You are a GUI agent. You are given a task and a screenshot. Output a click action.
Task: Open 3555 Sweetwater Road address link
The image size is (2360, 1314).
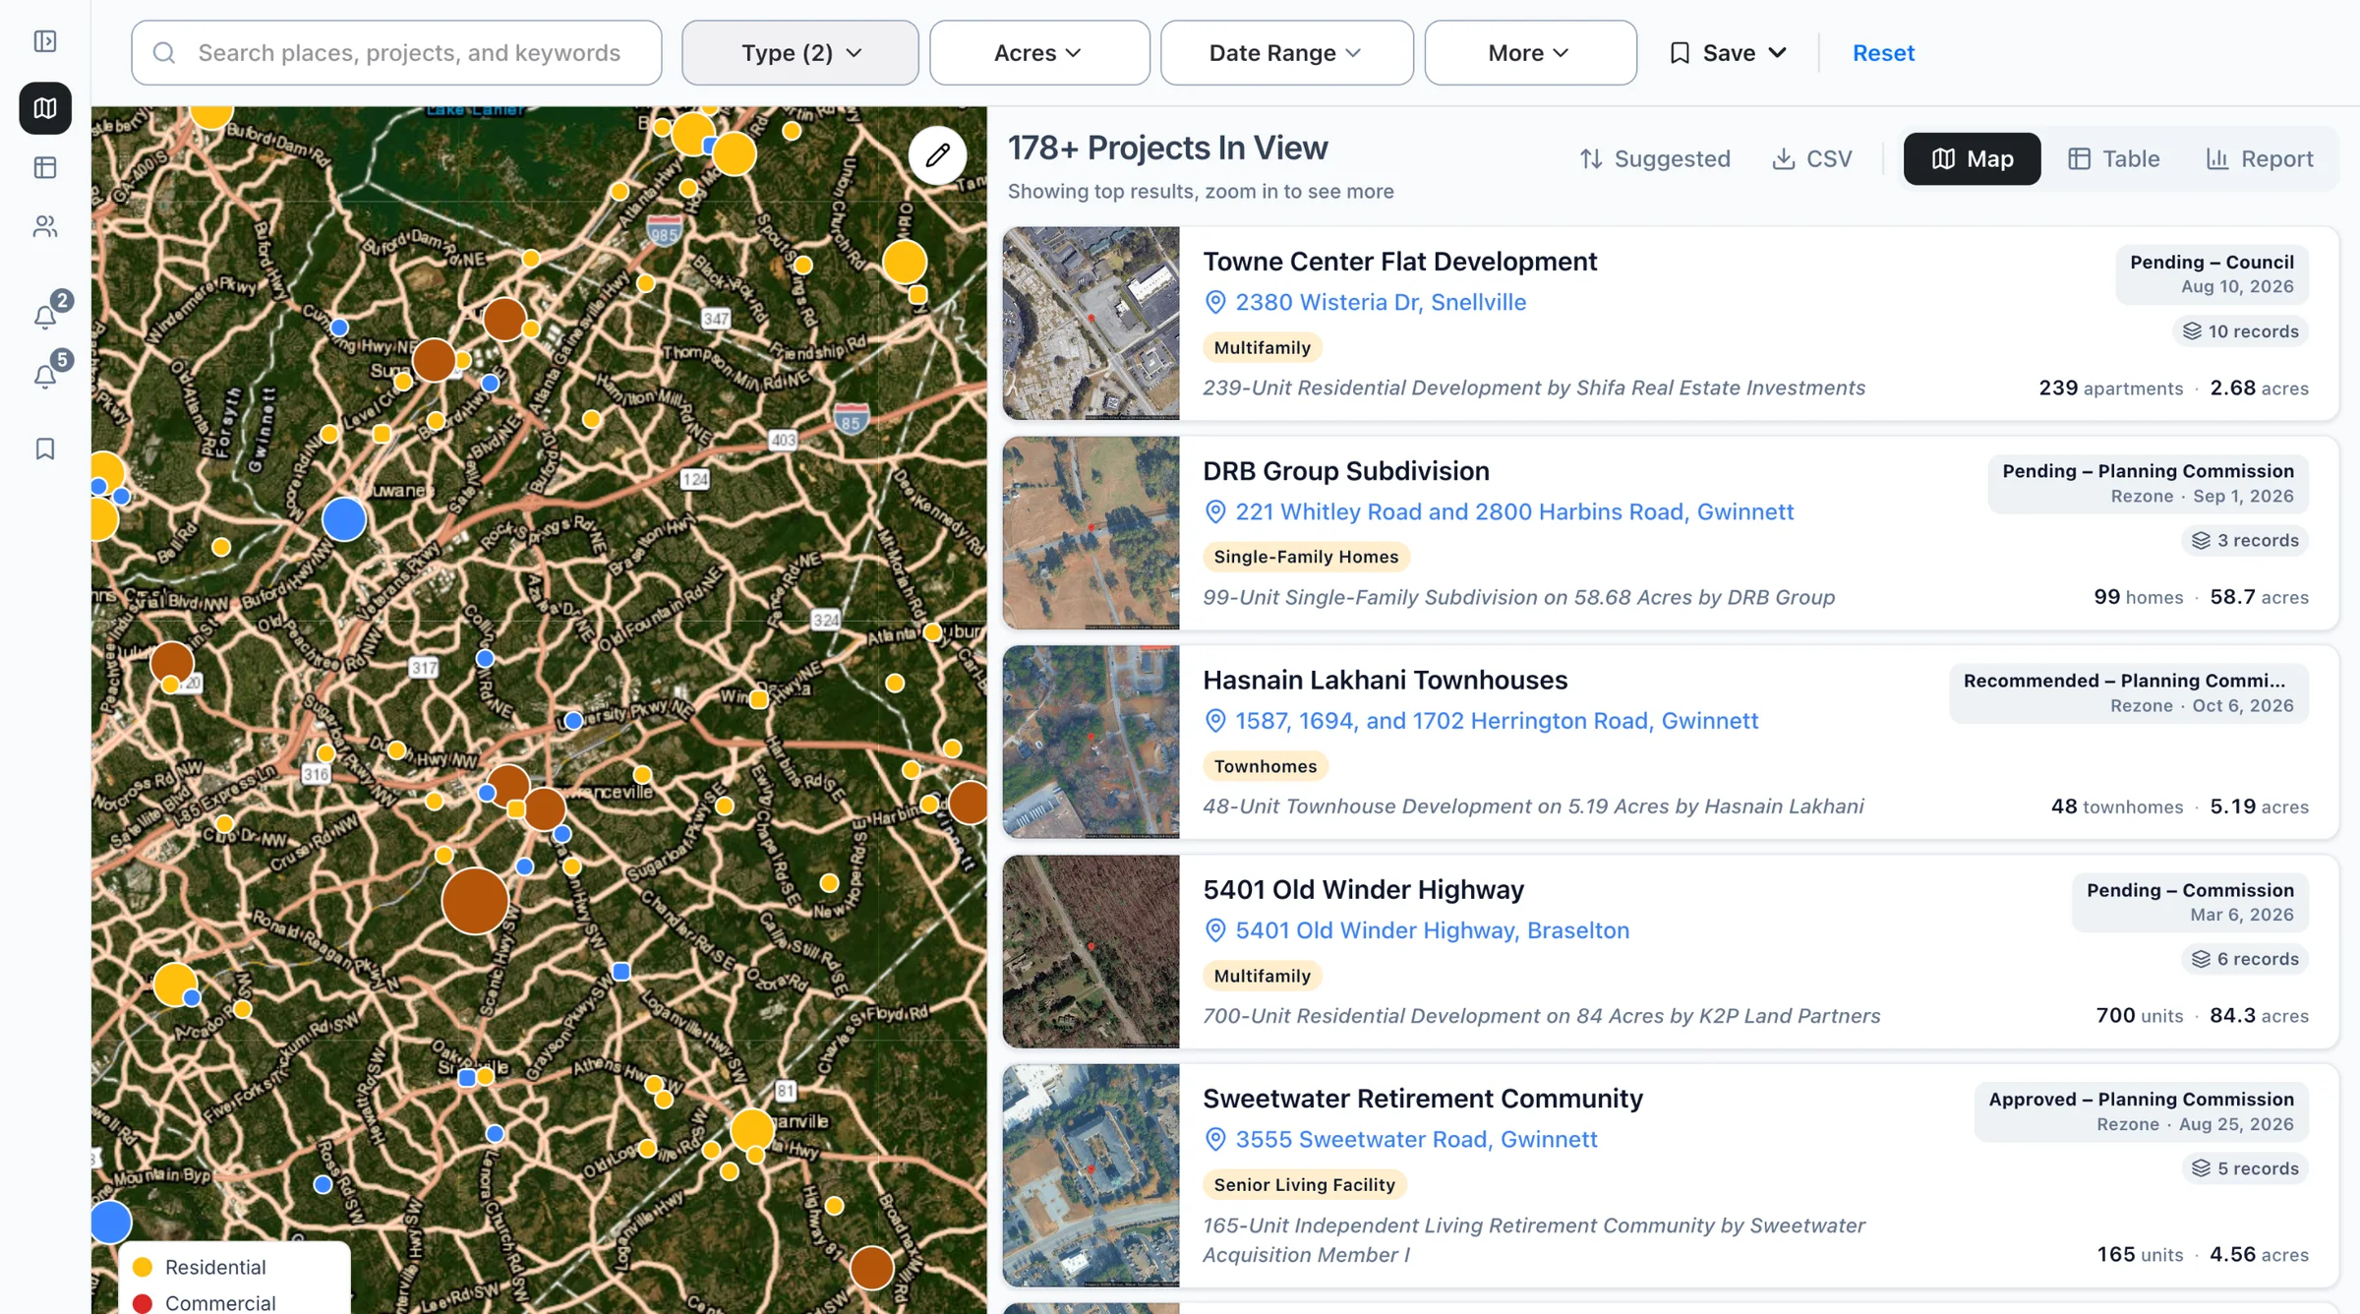(x=1416, y=1139)
